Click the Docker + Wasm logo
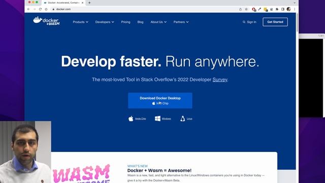Screen dimensions: 325x183 click(46, 21)
